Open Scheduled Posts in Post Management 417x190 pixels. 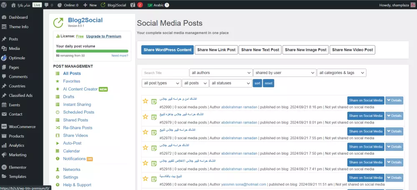coord(78,112)
